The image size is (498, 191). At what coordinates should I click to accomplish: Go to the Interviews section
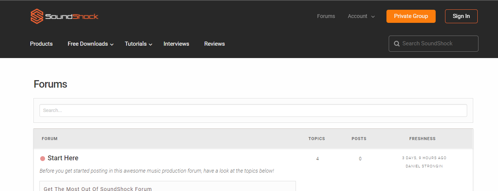(176, 44)
